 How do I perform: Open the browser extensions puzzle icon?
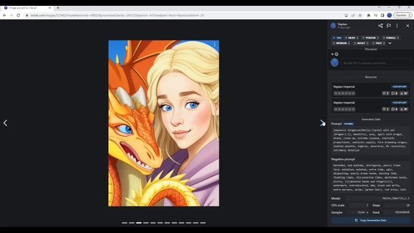pyautogui.click(x=369, y=16)
